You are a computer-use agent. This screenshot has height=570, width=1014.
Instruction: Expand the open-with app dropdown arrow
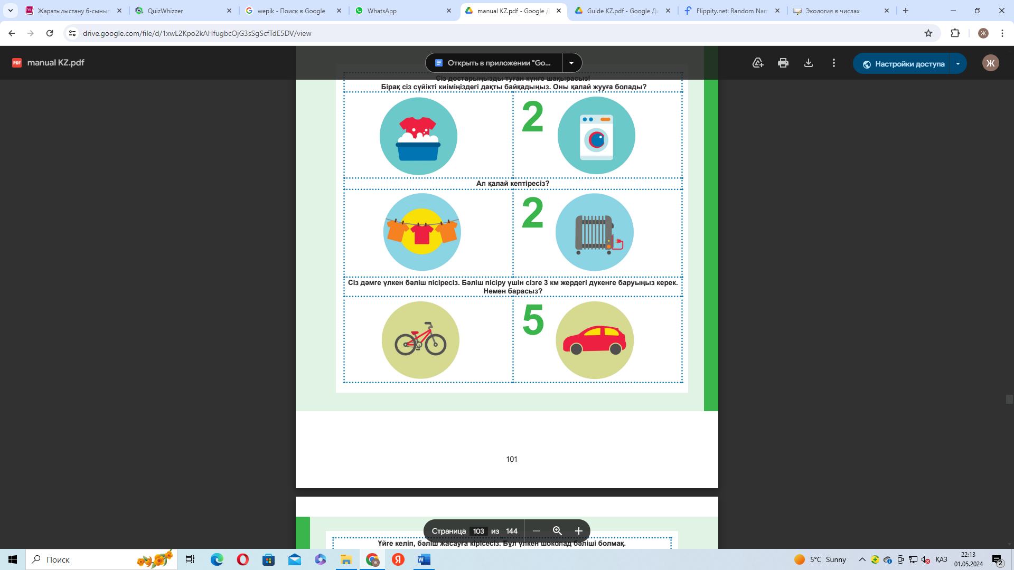571,63
